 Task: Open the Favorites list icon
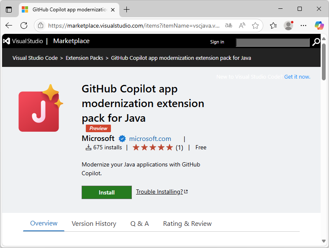click(x=273, y=26)
